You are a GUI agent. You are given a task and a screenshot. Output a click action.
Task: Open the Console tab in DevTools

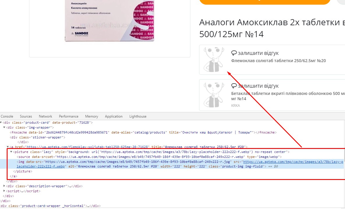tap(7, 116)
